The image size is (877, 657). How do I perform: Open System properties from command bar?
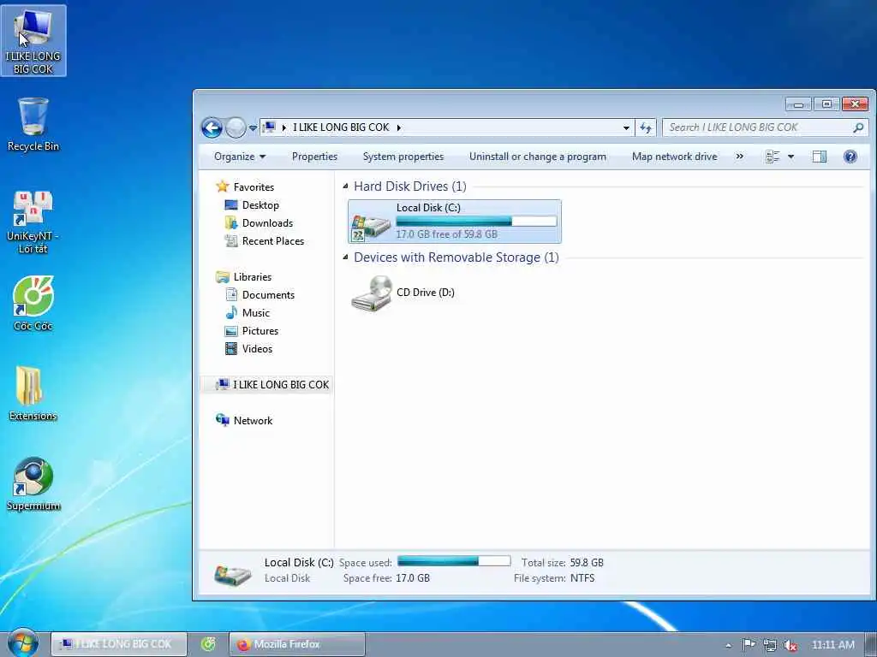[x=403, y=157]
